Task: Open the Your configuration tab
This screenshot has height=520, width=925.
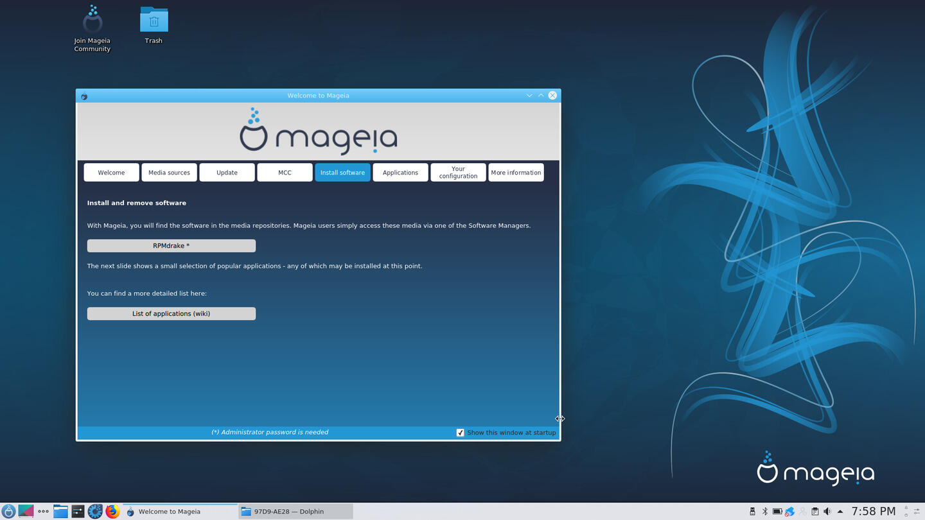Action: tap(458, 173)
